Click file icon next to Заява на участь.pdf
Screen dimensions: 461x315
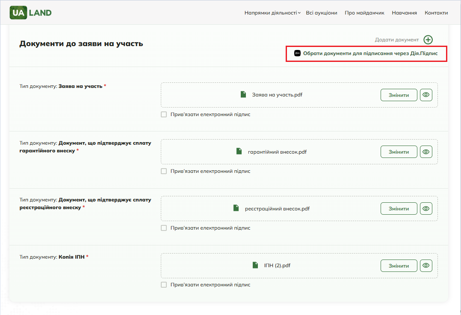point(243,94)
